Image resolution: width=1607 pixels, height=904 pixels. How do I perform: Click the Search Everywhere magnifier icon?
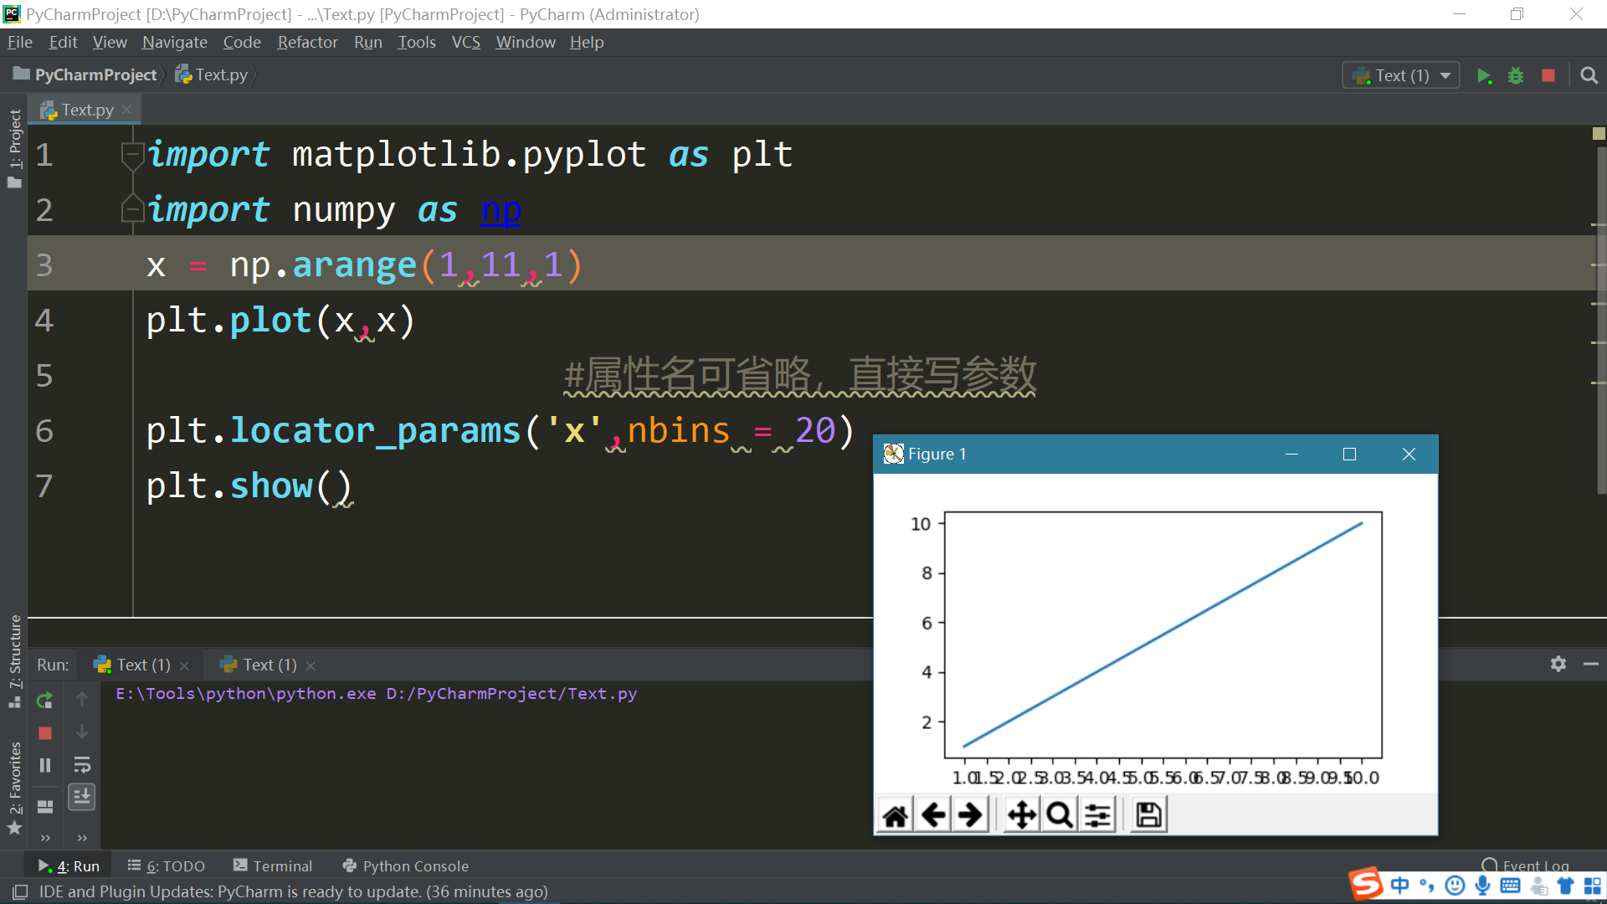pyautogui.click(x=1589, y=75)
